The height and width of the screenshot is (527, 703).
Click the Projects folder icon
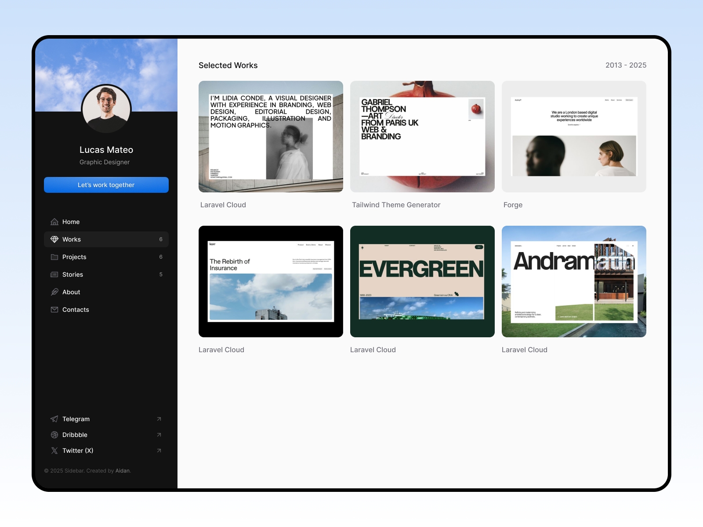point(54,257)
